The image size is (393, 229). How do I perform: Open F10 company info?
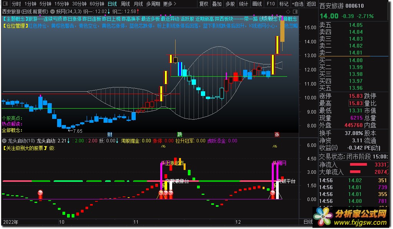coord(271,4)
